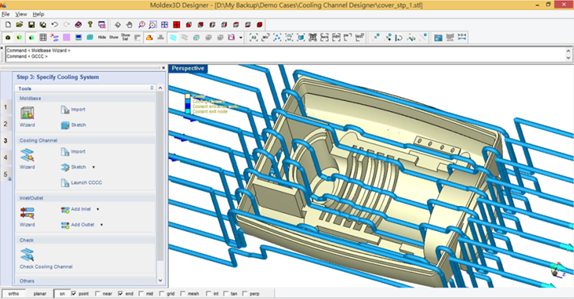This screenshot has height=299, width=574.
Task: Click the question mark help icon
Action: click(x=90, y=24)
